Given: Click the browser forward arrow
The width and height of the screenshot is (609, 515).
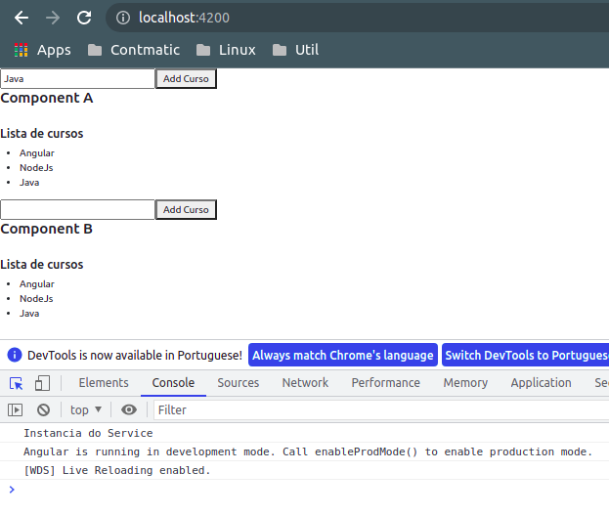Looking at the screenshot, I should pos(53,18).
